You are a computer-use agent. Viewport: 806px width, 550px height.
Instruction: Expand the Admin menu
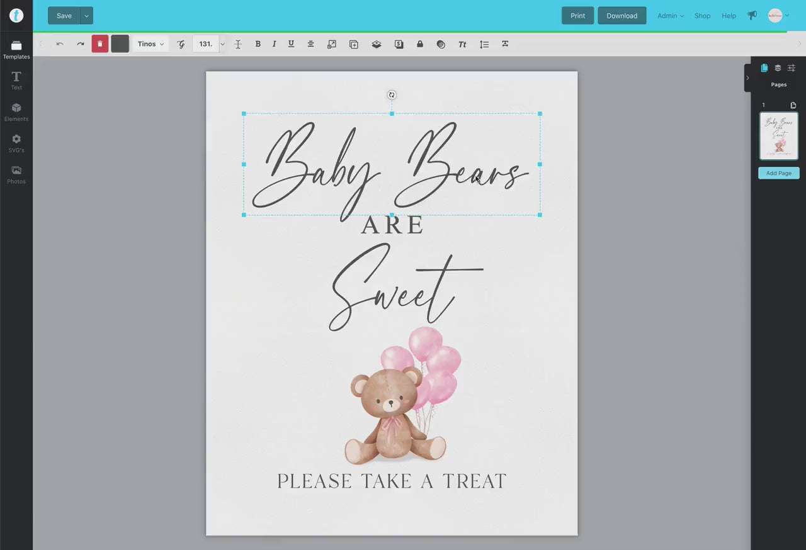click(671, 16)
